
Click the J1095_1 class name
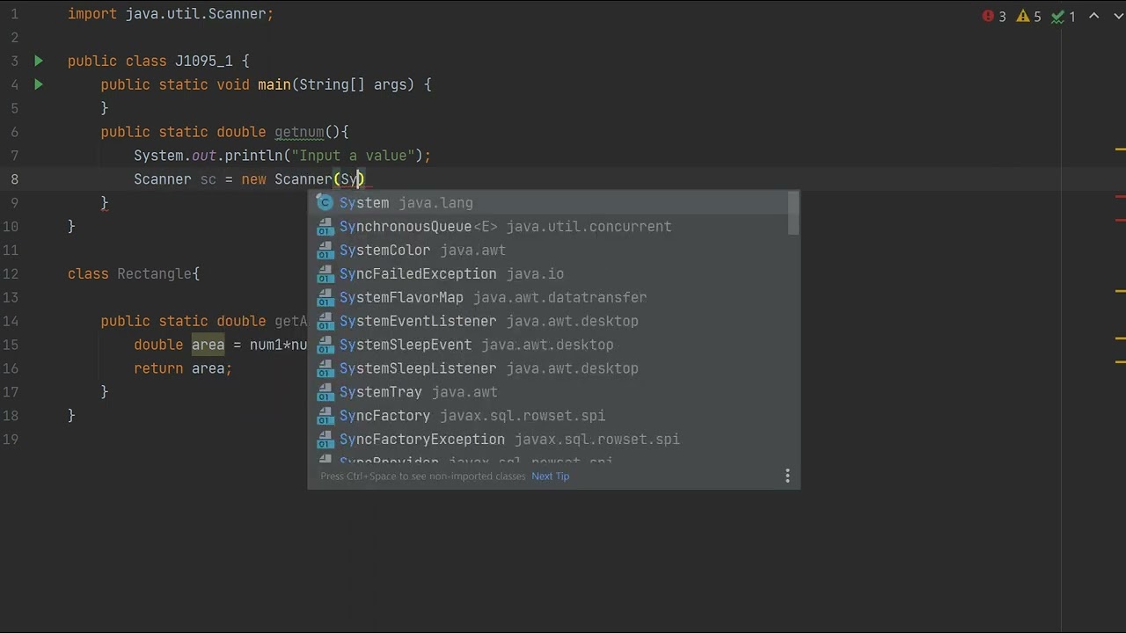pyautogui.click(x=204, y=62)
